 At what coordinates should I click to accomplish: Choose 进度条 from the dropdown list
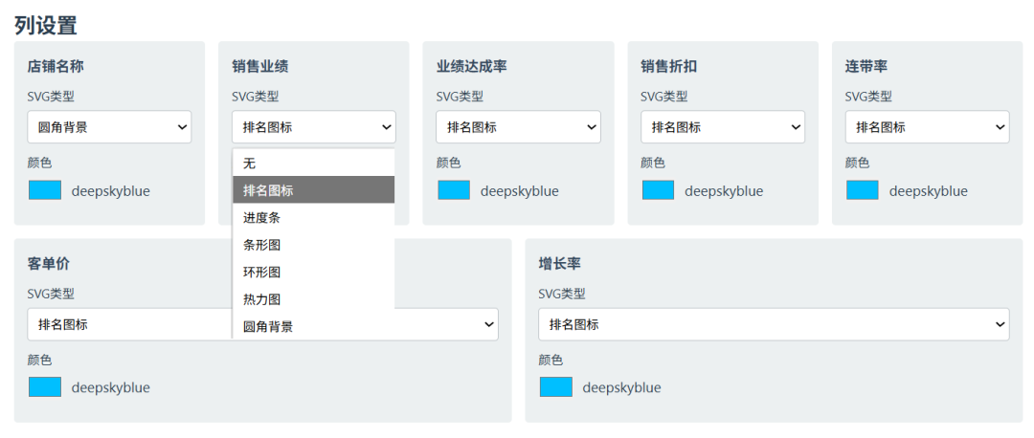click(x=313, y=217)
